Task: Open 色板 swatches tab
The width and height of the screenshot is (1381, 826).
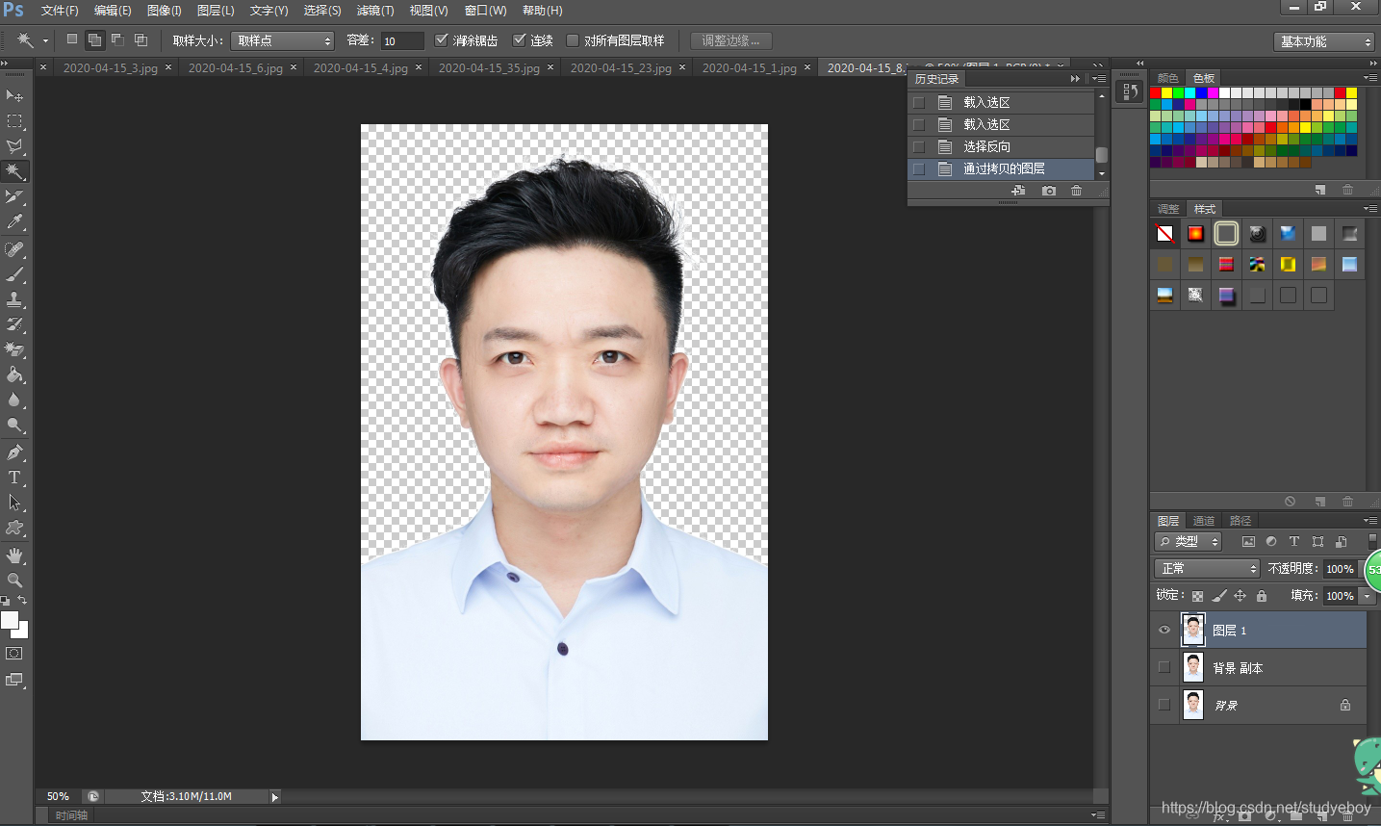Action: click(1204, 78)
